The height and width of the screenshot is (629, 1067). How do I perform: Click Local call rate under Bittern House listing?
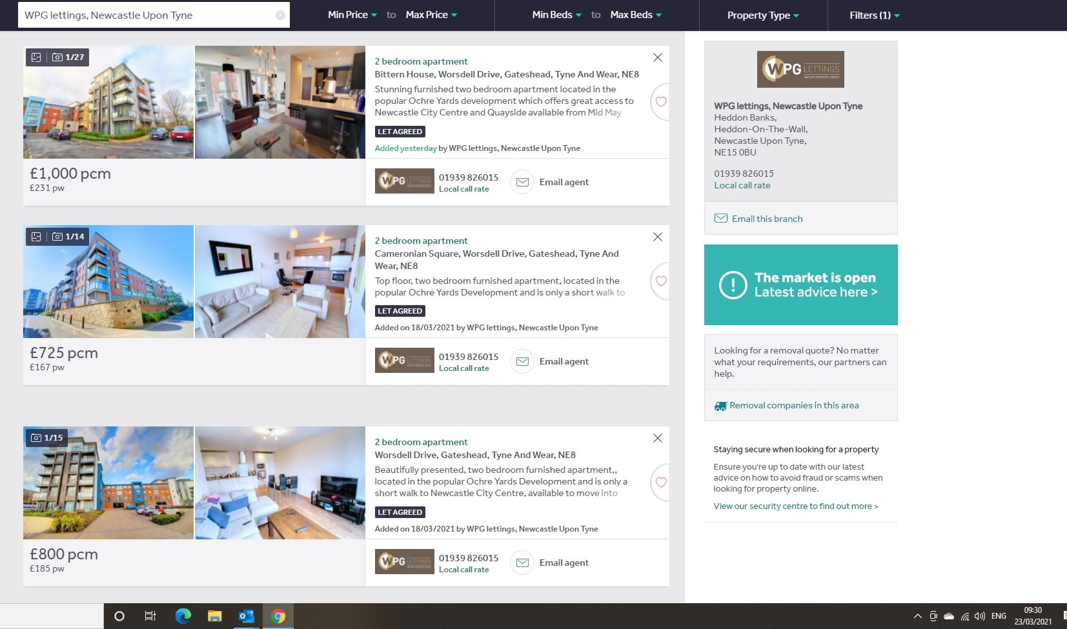pos(463,189)
